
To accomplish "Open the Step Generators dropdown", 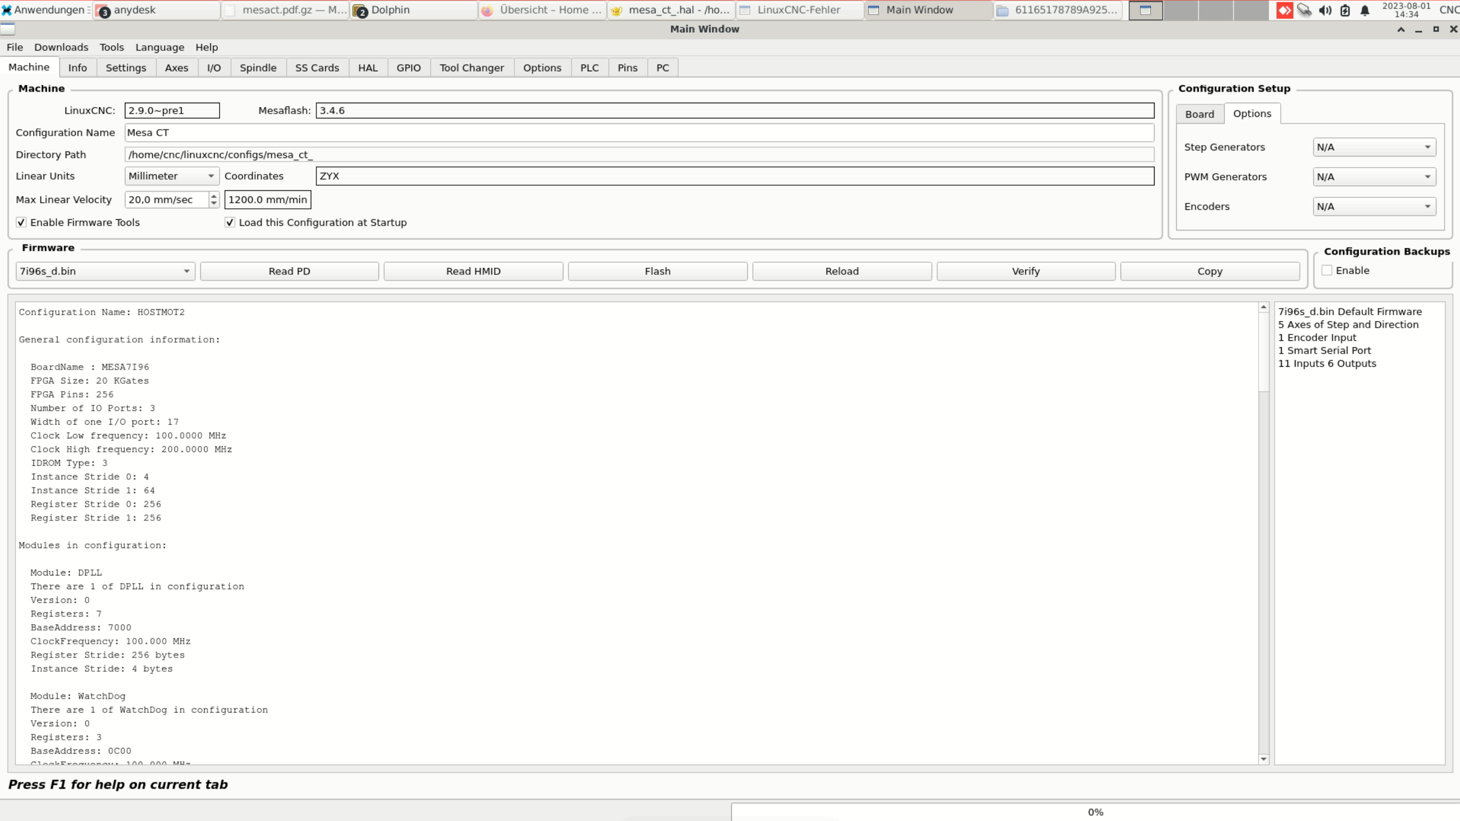I will click(1374, 148).
